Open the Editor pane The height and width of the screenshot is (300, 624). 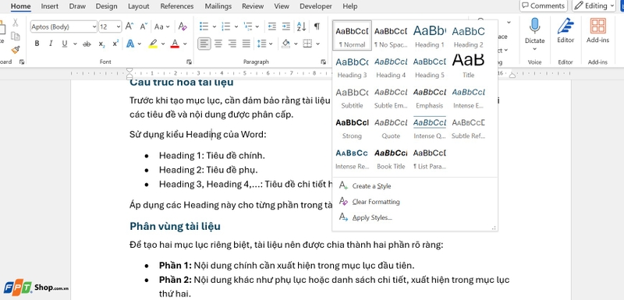[x=565, y=30]
